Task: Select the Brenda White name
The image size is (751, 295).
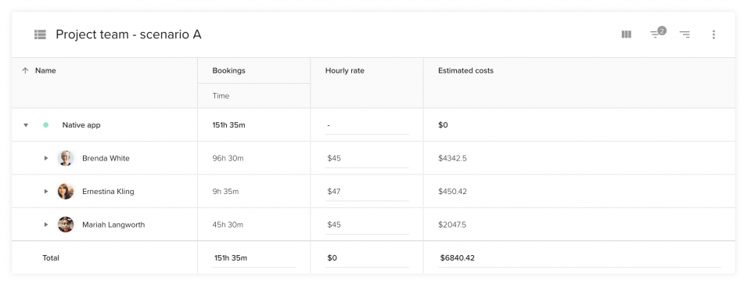Action: click(106, 158)
